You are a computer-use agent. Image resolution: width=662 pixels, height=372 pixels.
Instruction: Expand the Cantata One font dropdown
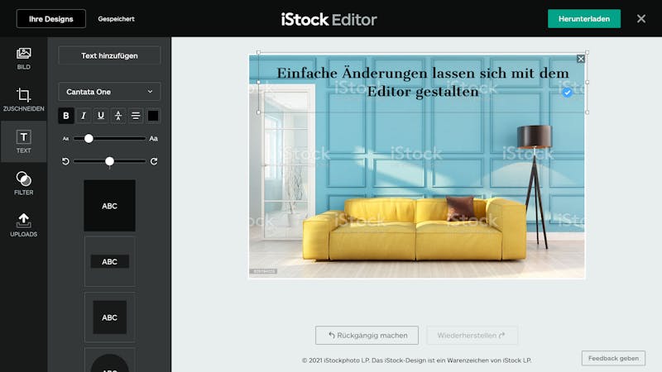[x=109, y=92]
